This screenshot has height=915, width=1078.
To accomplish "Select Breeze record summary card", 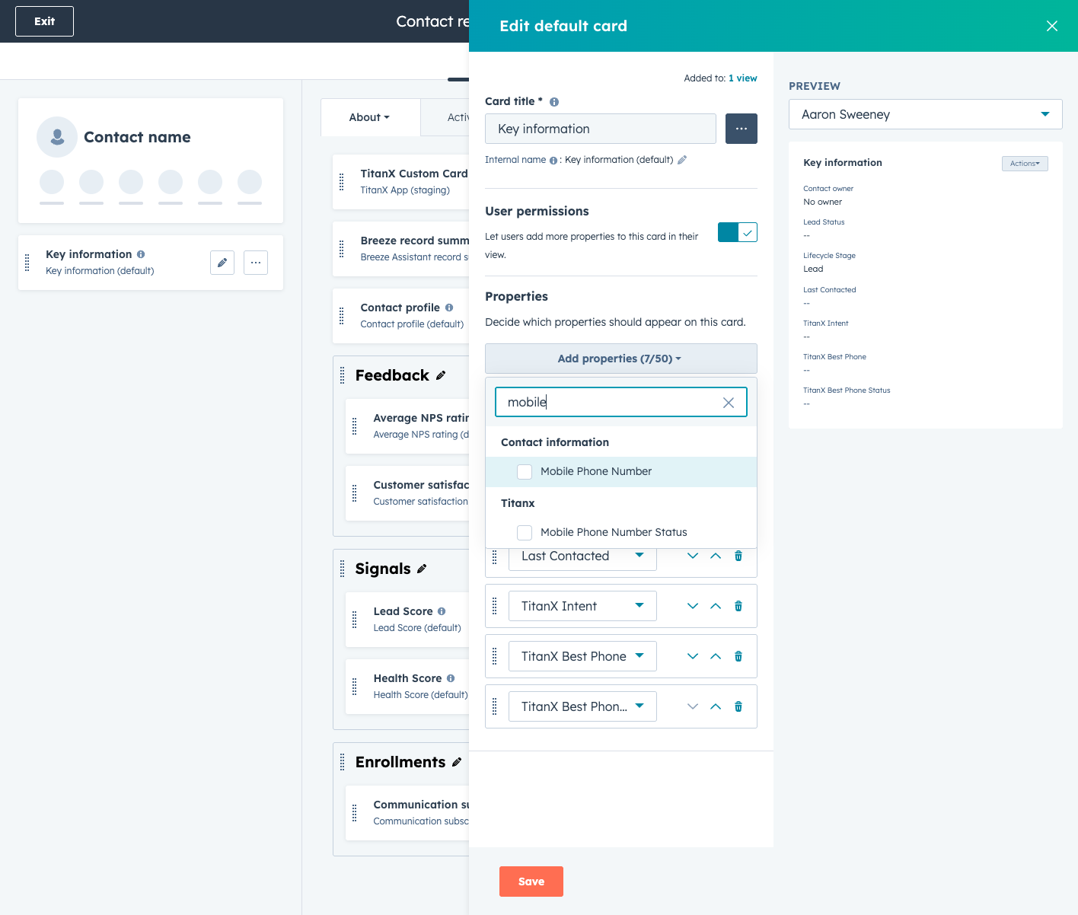I will click(401, 249).
